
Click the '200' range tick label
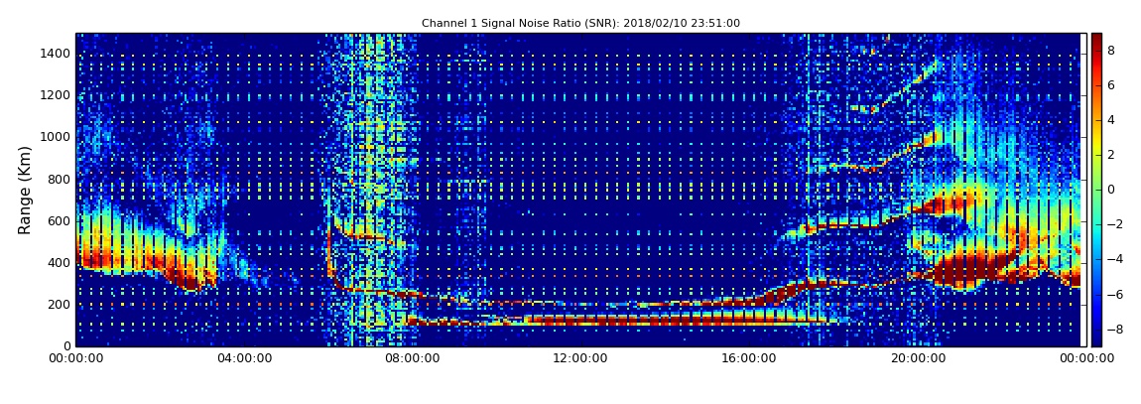point(60,305)
